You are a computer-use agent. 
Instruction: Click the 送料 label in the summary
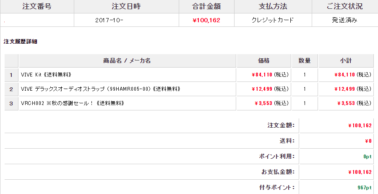pos(287,141)
